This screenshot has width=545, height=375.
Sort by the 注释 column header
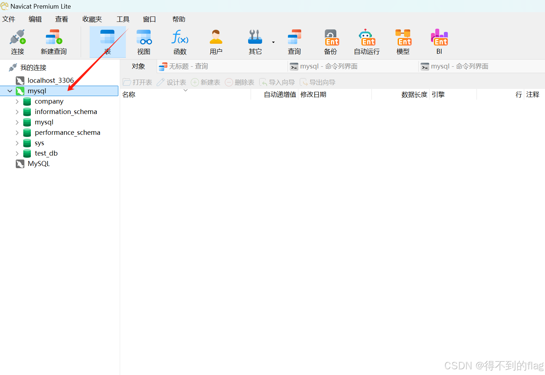(x=535, y=95)
